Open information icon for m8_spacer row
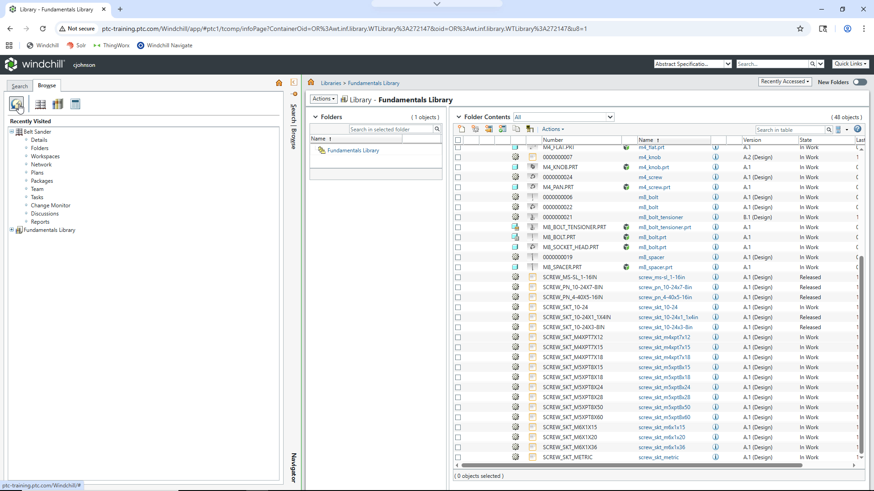874x491 pixels. [x=716, y=257]
